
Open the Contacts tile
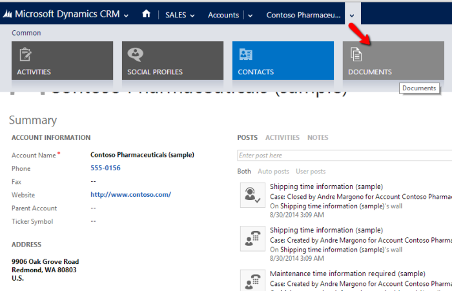click(283, 61)
